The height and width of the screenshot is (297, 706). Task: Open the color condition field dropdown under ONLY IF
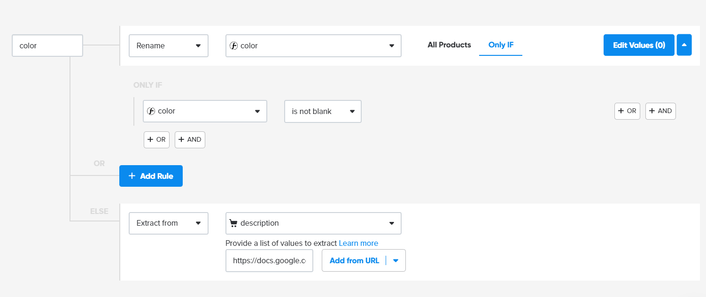pyautogui.click(x=205, y=111)
